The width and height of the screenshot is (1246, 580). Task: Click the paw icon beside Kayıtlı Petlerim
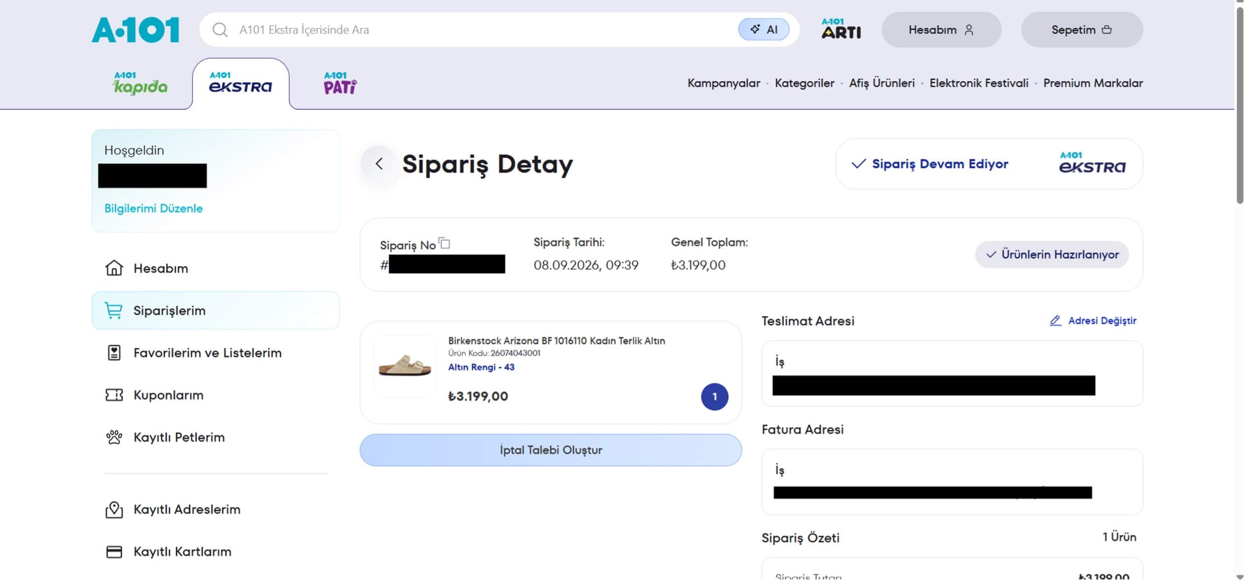coord(114,437)
